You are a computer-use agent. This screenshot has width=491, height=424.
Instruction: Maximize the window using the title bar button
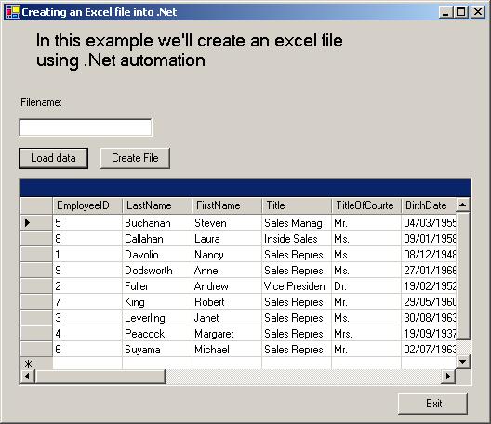pos(461,12)
